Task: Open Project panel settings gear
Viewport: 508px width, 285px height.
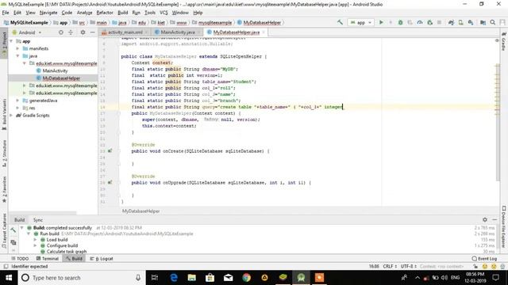Action: (83, 32)
